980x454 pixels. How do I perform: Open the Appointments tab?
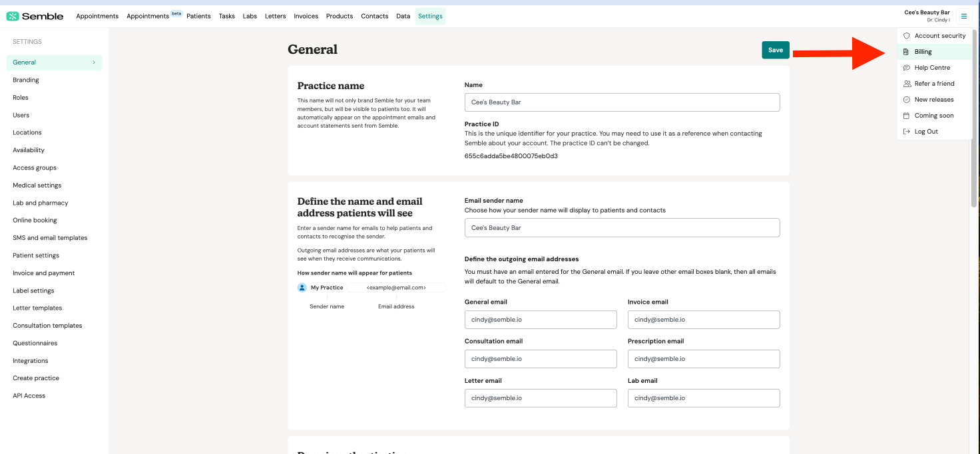pyautogui.click(x=97, y=16)
